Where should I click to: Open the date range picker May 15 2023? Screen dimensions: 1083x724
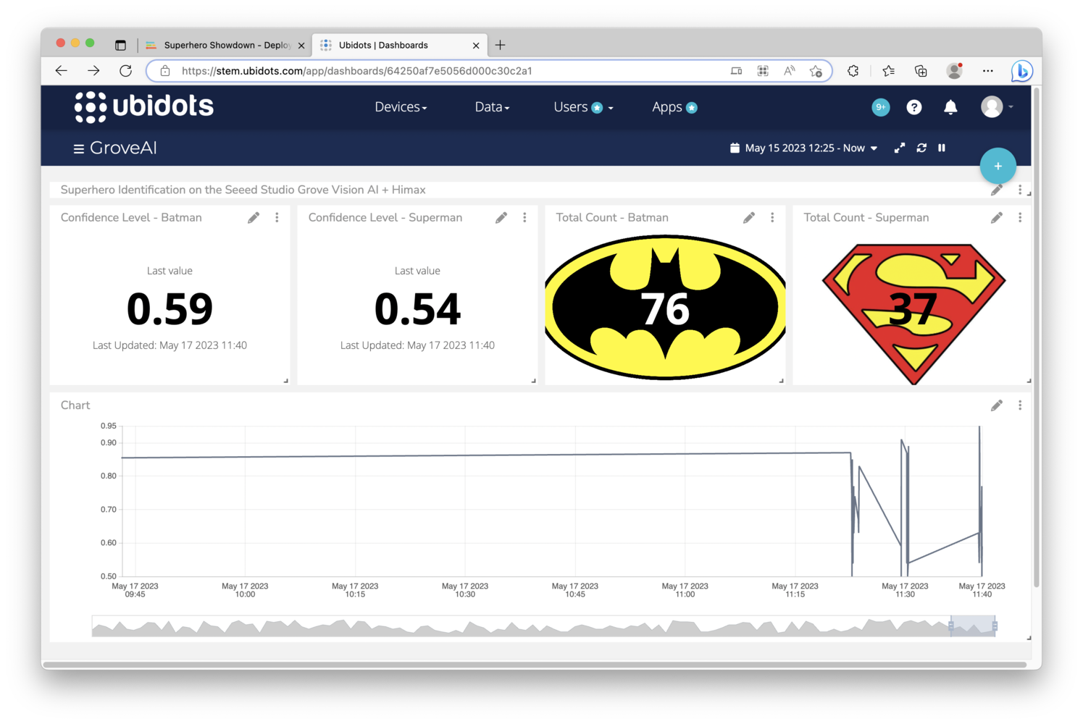(x=803, y=148)
